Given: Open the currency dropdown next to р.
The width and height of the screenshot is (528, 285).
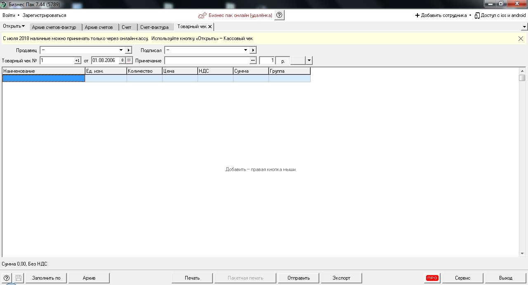Looking at the screenshot, I should [x=309, y=60].
